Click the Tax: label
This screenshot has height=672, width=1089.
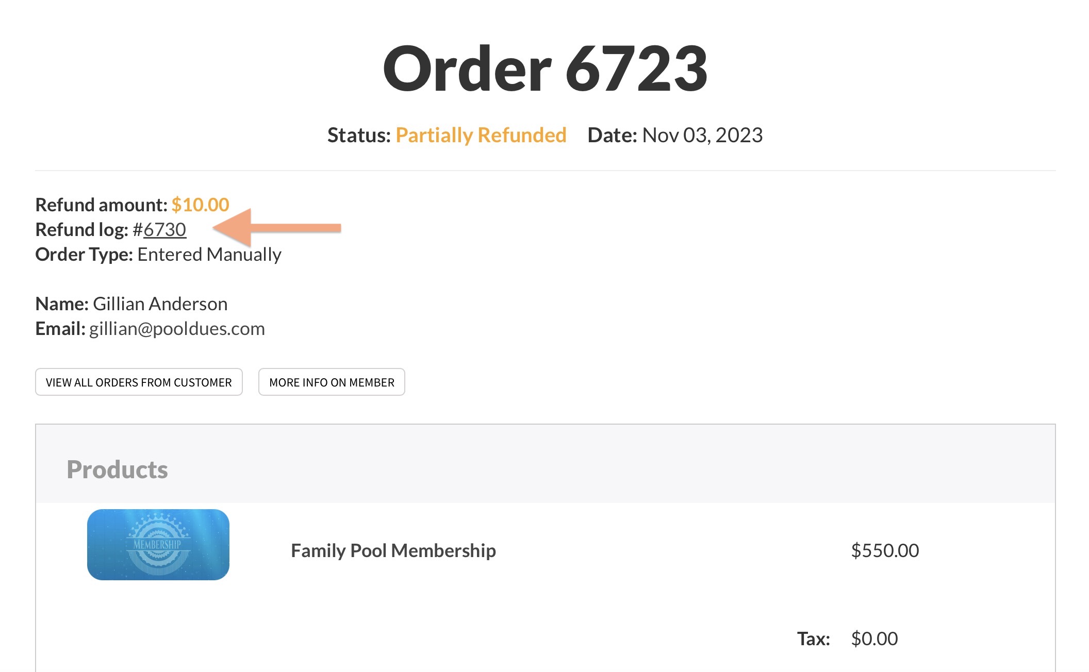pos(813,639)
